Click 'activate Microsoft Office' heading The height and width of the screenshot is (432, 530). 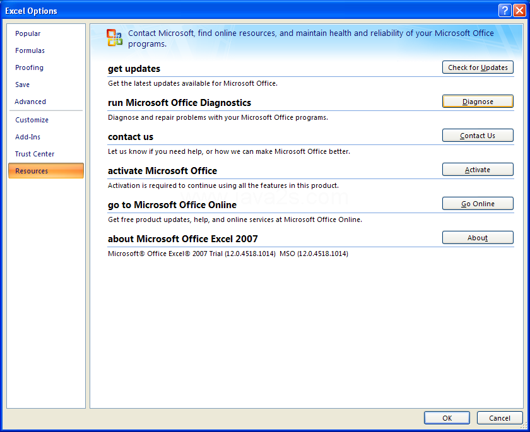[x=162, y=171]
